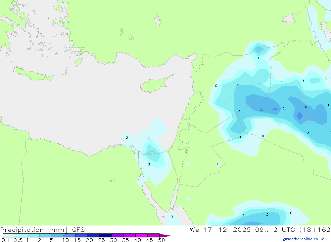This screenshot has width=331, height=242.
Task: Click the 35–40 mm purple legend box
Action: (x=129, y=235)
